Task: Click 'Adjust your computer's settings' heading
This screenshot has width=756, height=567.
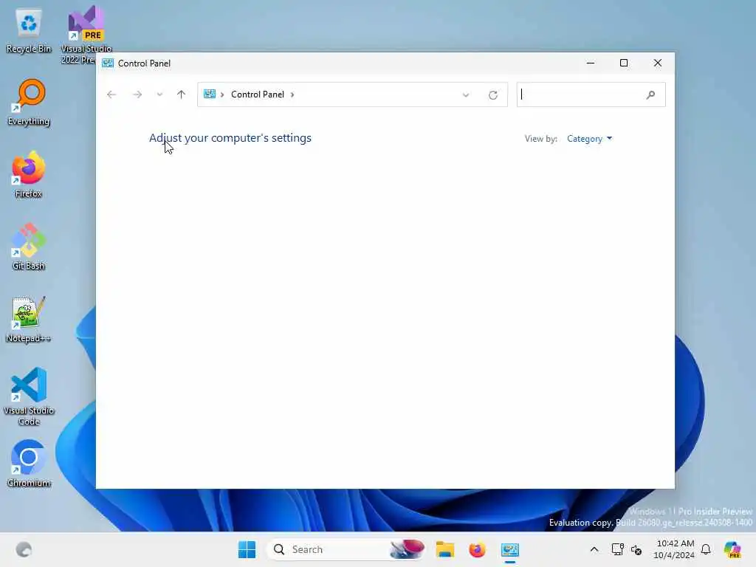Action: click(x=230, y=138)
